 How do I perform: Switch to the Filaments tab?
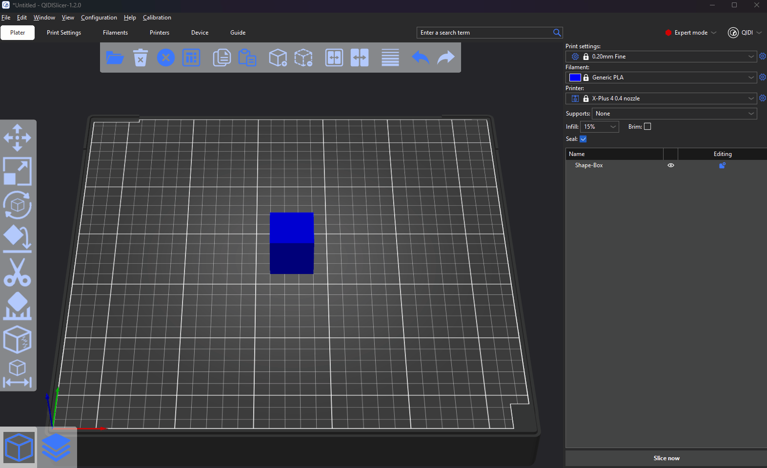coord(115,33)
